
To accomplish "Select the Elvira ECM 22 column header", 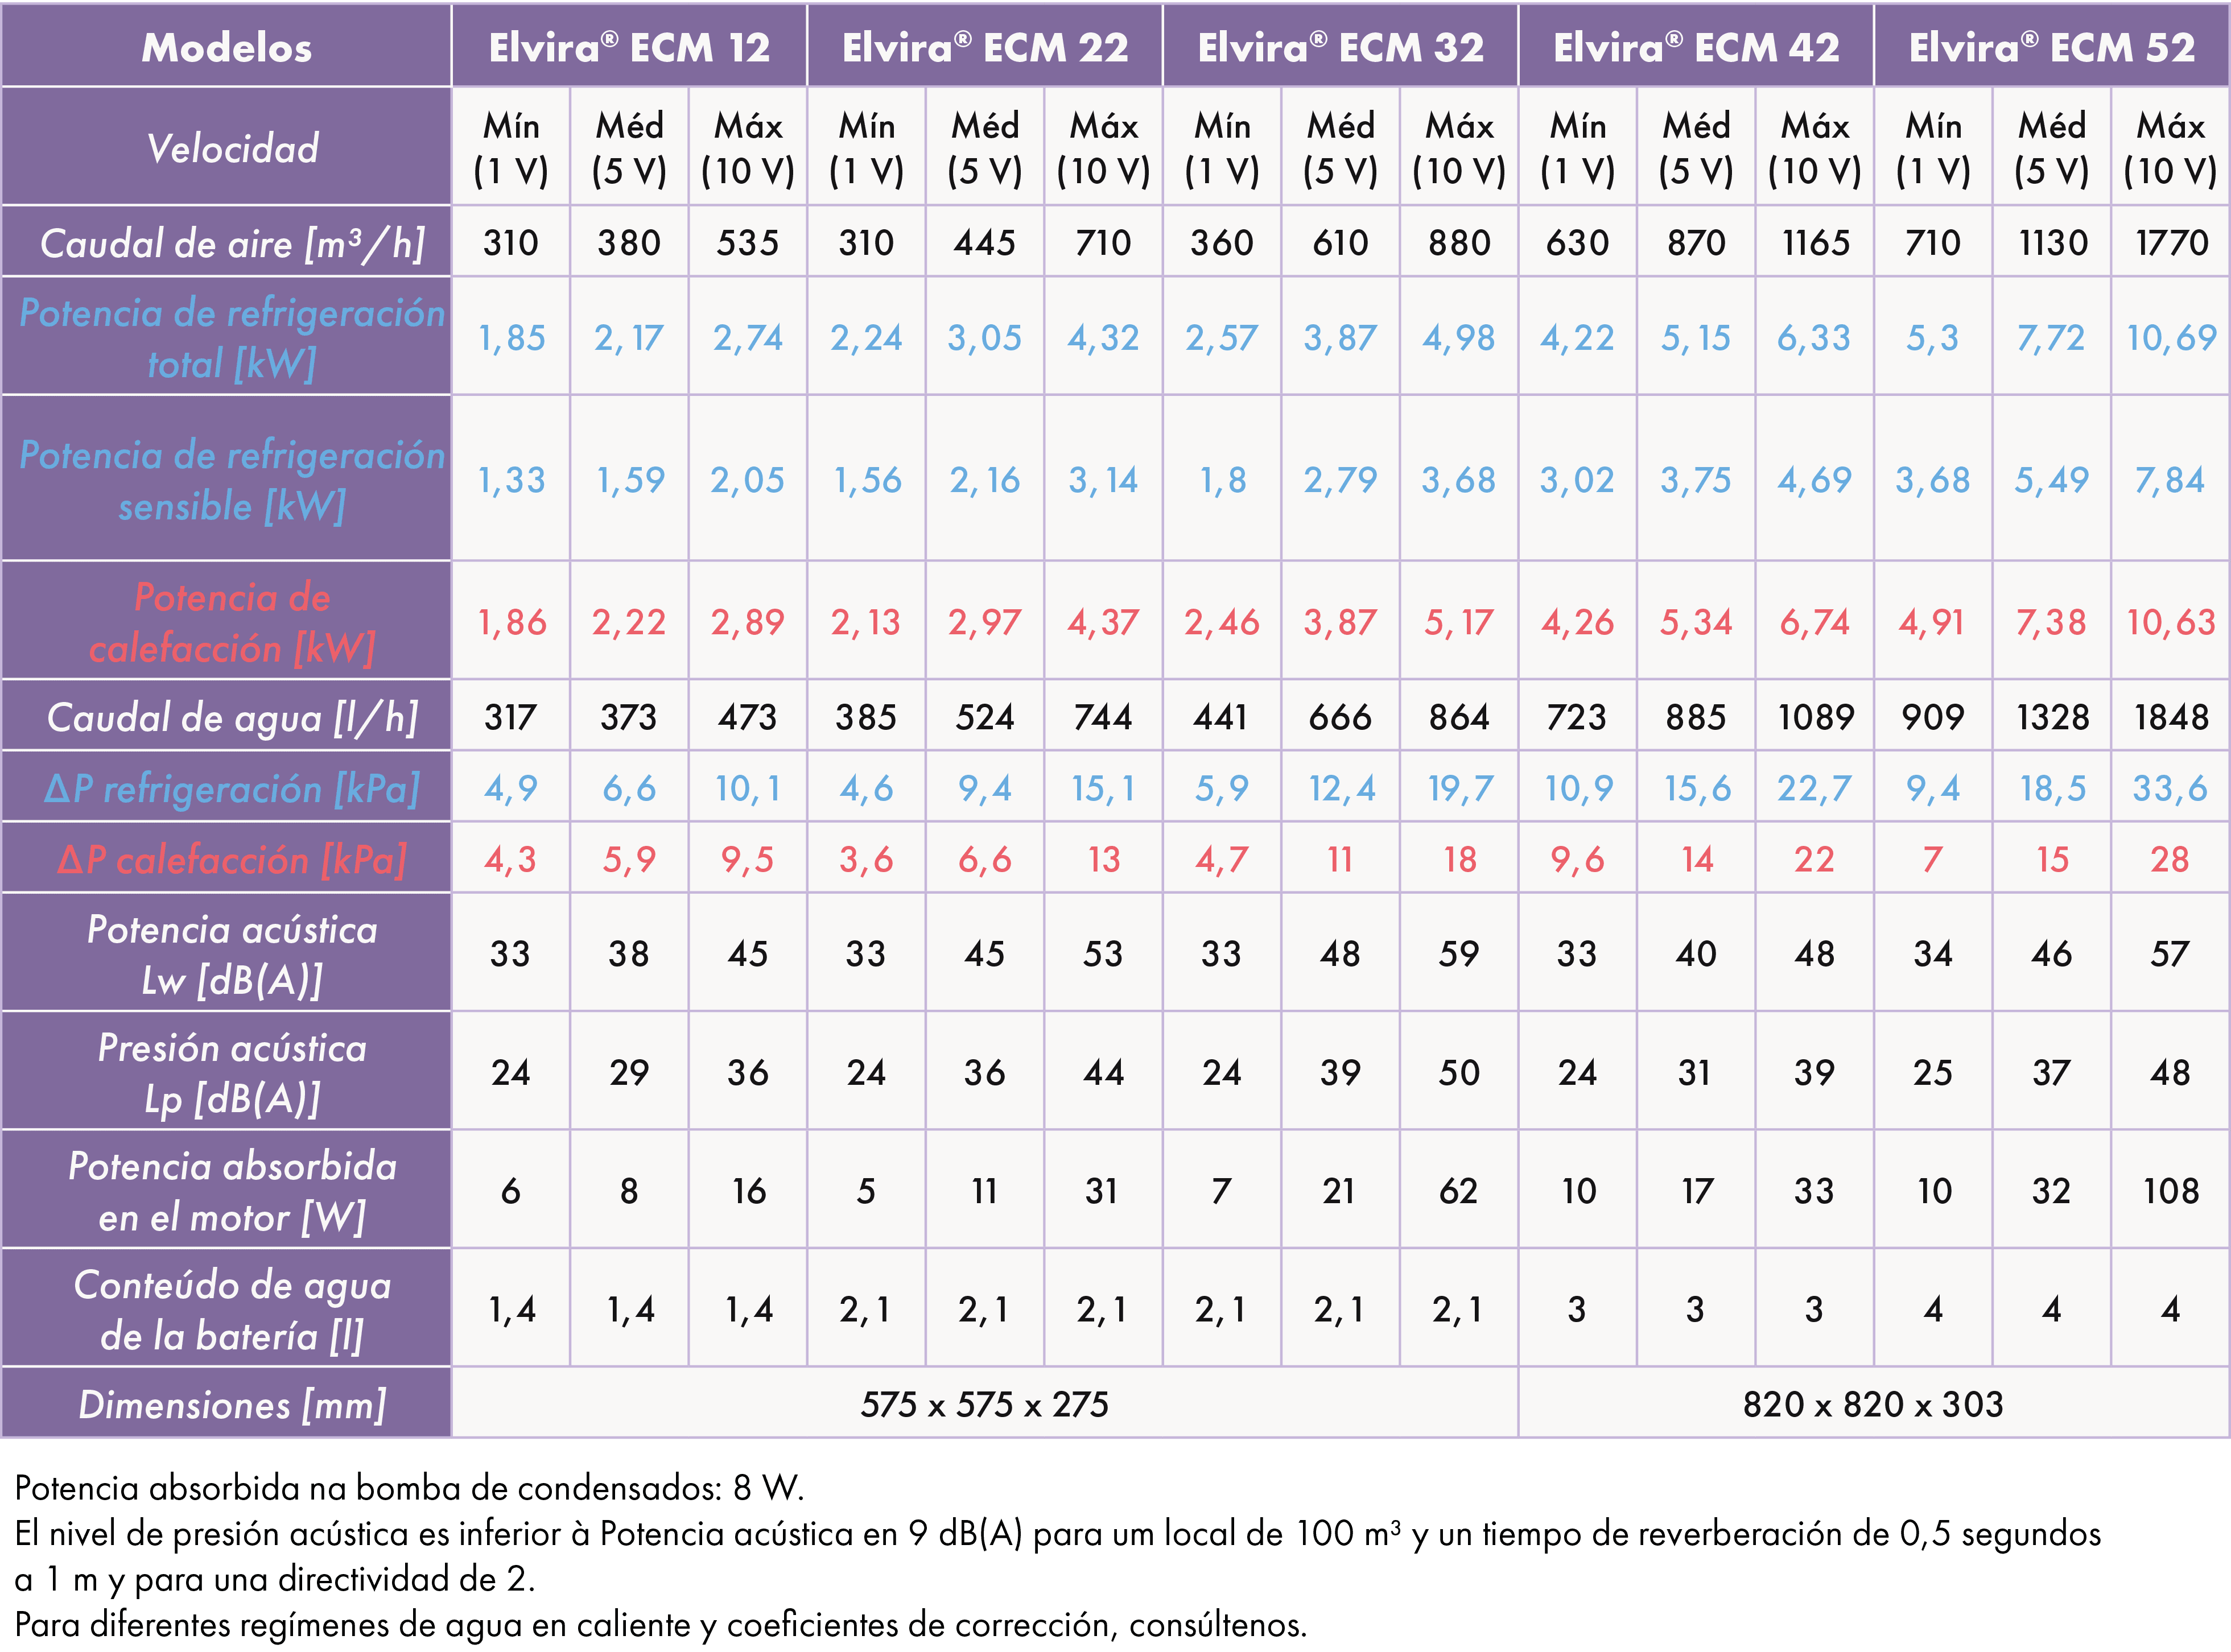I will [x=985, y=47].
